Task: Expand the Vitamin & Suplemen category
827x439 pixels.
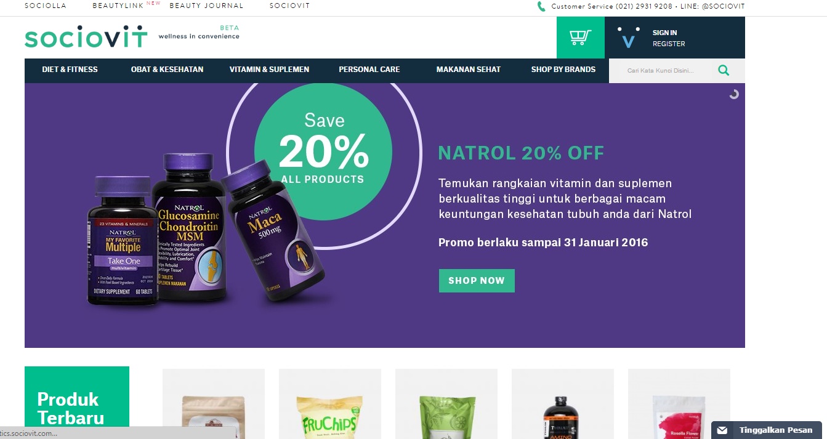Action: (269, 70)
